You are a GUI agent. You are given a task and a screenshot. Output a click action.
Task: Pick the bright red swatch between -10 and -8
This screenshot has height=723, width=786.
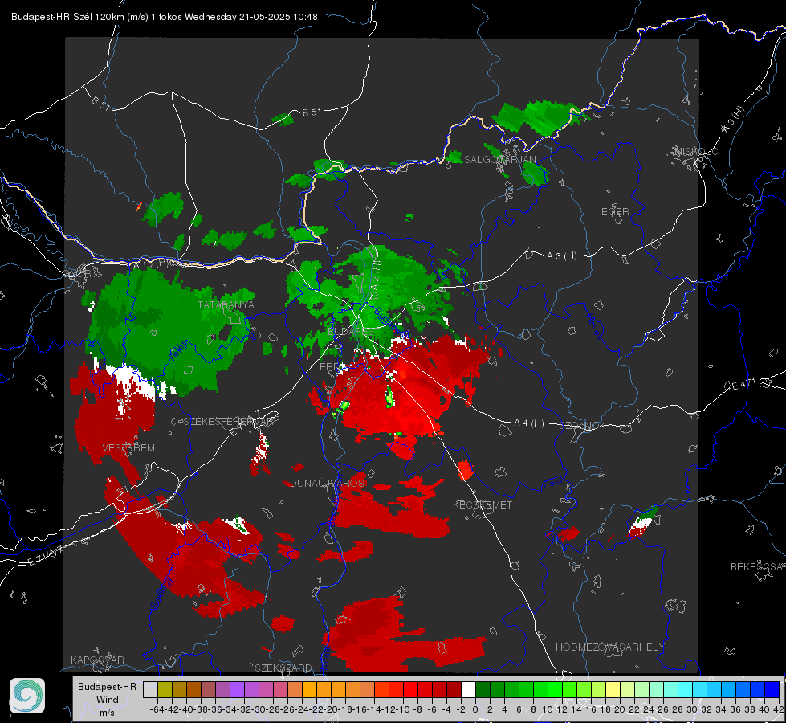click(x=410, y=689)
